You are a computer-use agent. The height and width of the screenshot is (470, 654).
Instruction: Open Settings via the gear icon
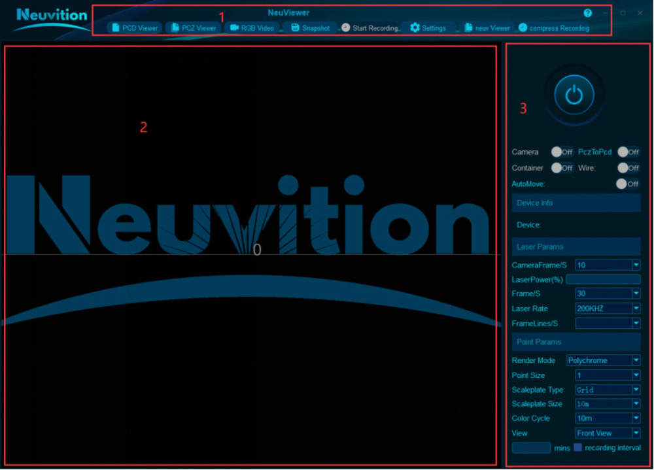coord(415,28)
